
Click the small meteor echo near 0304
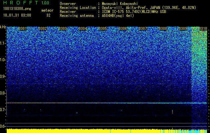[x=77, y=113]
